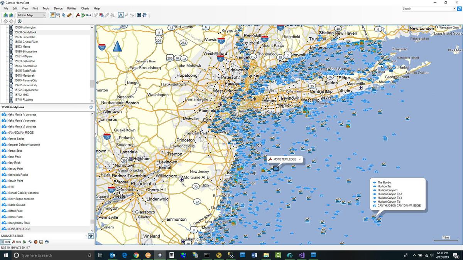463x260 pixels.
Task: Open the 15538-SandyHook panel settings gear
Action: click(x=91, y=107)
